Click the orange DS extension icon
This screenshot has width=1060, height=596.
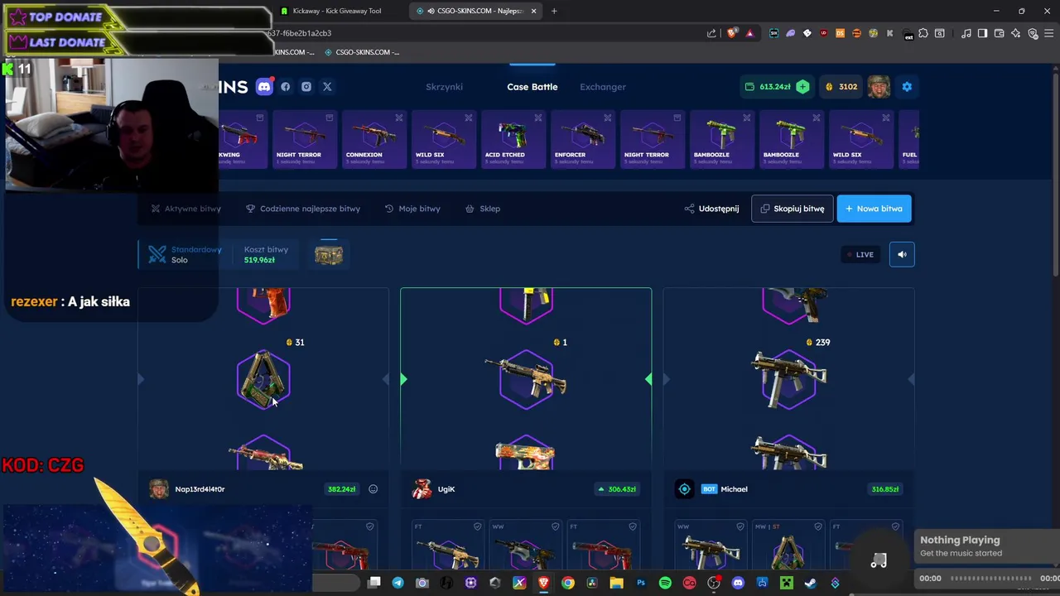click(840, 33)
